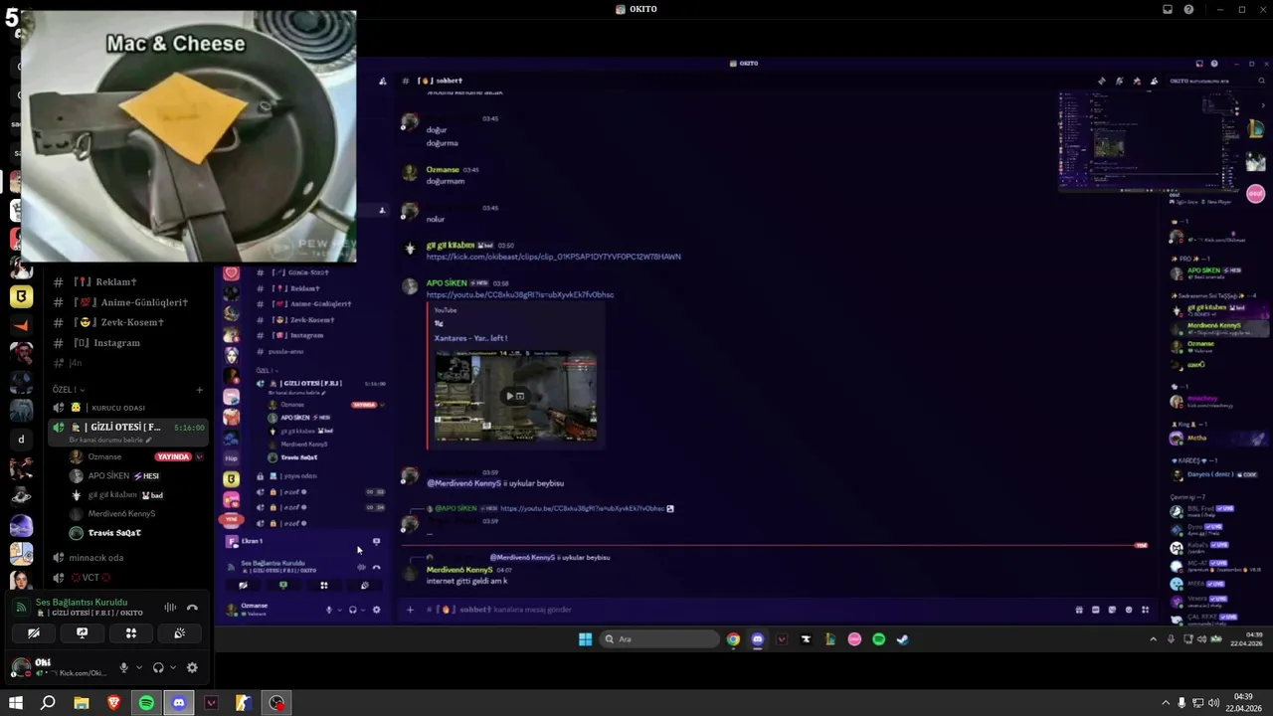Open Spotify on the host taskbar
Image resolution: width=1273 pixels, height=716 pixels.
click(146, 703)
